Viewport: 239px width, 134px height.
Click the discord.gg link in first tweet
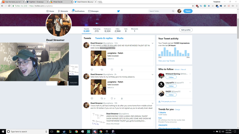click(x=108, y=48)
